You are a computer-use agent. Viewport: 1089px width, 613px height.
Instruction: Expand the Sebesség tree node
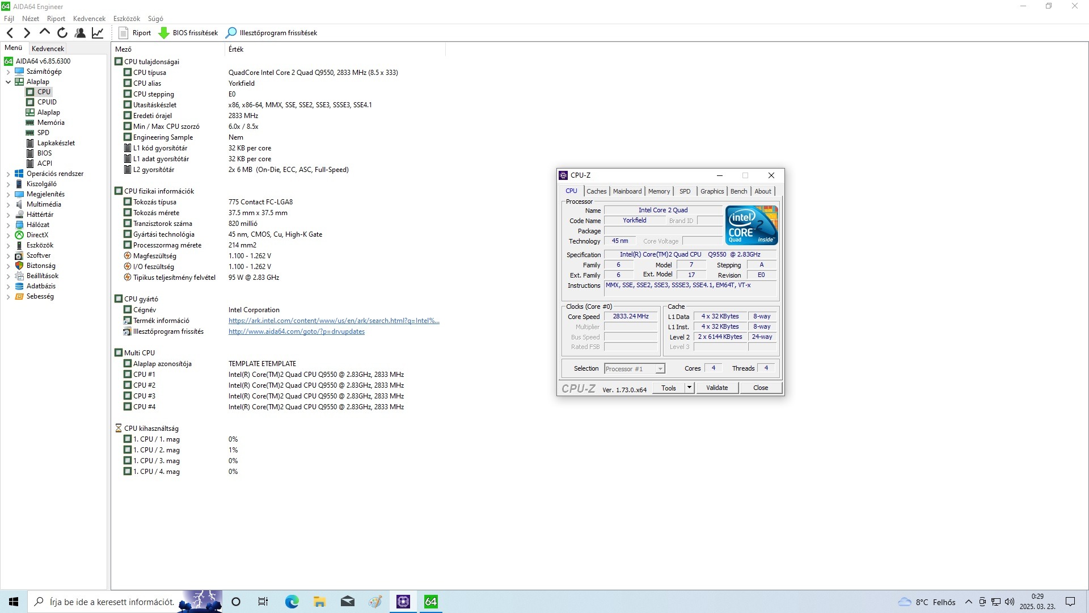[x=8, y=296]
